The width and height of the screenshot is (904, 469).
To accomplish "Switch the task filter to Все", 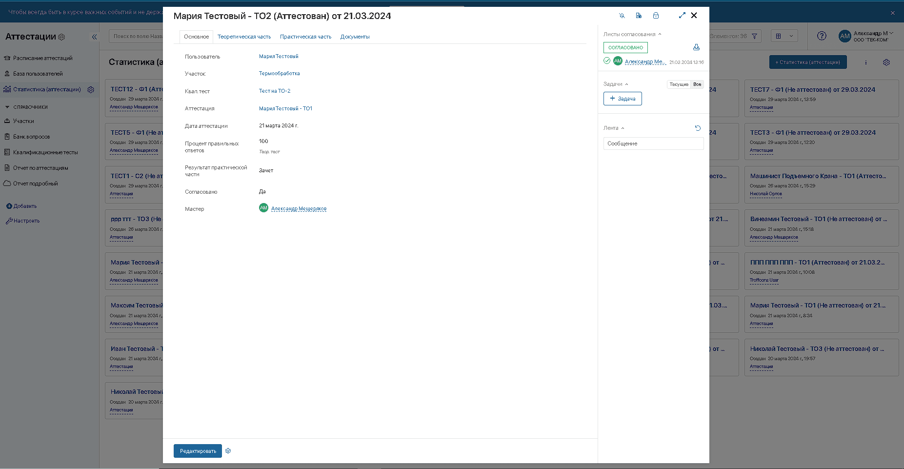I will (x=697, y=84).
